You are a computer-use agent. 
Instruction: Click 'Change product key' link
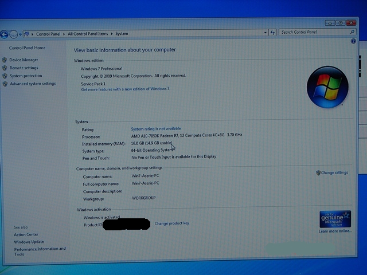171,223
